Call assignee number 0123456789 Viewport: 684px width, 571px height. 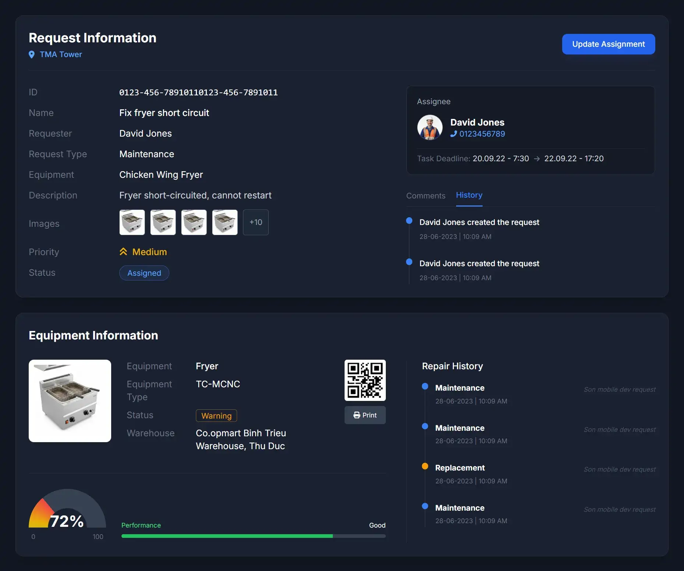click(x=482, y=134)
